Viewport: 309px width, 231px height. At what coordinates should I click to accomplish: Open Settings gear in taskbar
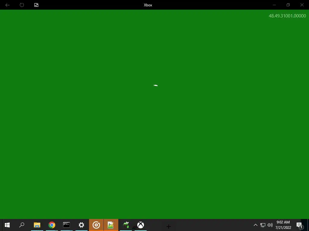point(81,225)
